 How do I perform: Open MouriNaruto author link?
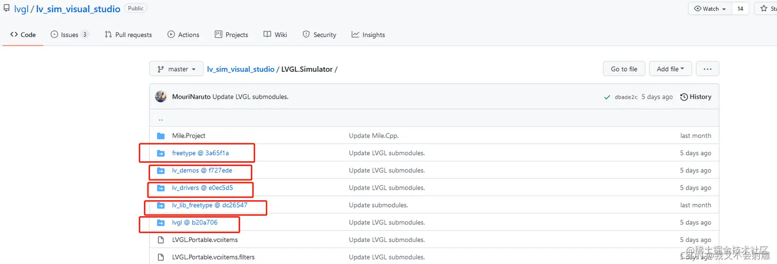click(x=191, y=97)
